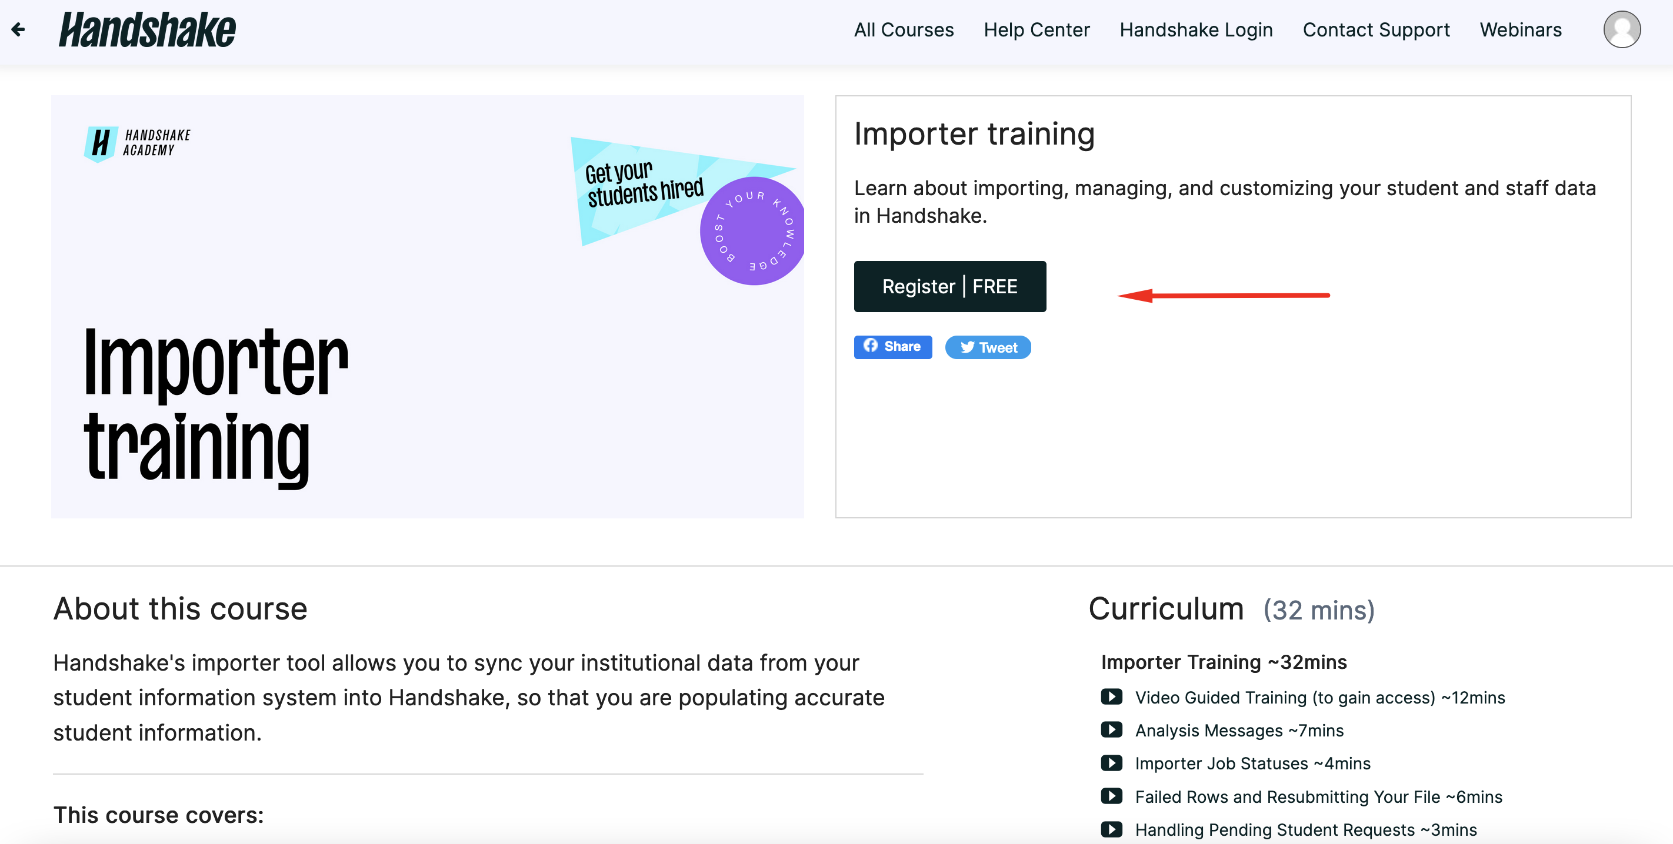Open Contact Support page
Image resolution: width=1673 pixels, height=844 pixels.
(x=1376, y=30)
